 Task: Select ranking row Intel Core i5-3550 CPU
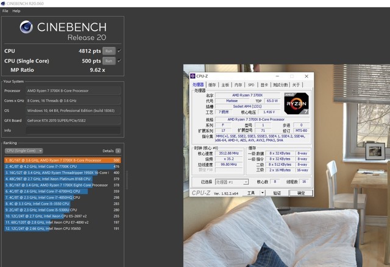click(x=62, y=204)
